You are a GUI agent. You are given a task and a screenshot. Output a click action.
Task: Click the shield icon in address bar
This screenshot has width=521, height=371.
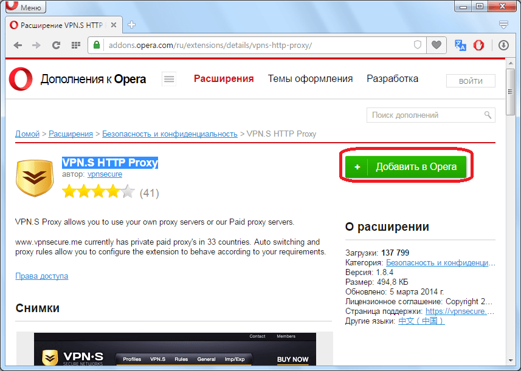pos(418,45)
